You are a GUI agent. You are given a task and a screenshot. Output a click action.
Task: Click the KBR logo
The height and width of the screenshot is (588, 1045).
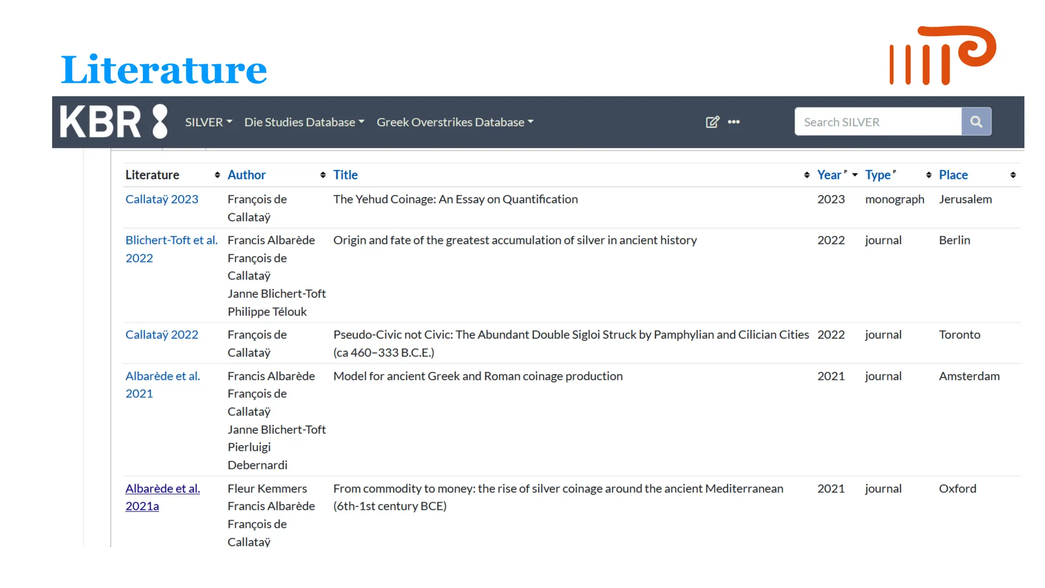(113, 121)
